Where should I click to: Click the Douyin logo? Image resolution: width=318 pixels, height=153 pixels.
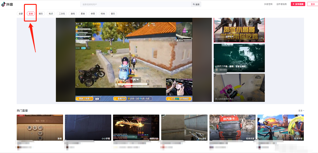pyautogui.click(x=7, y=4)
